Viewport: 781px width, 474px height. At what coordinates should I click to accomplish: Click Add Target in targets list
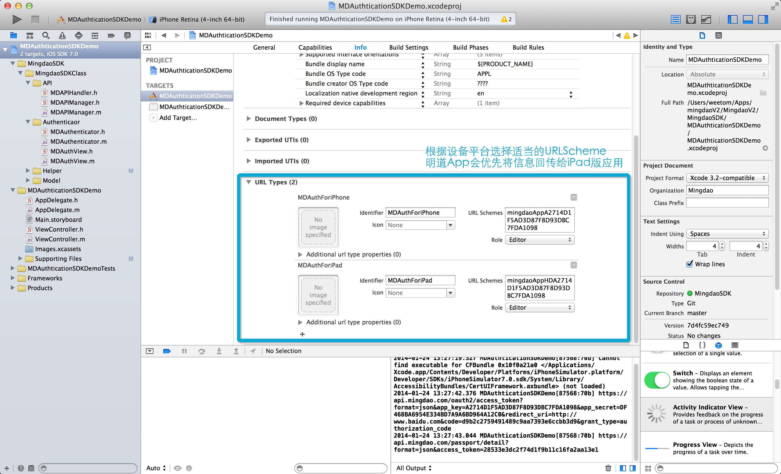[x=178, y=117]
